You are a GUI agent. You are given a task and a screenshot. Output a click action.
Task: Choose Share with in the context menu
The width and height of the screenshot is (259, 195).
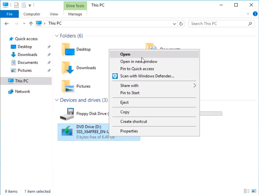154,86
